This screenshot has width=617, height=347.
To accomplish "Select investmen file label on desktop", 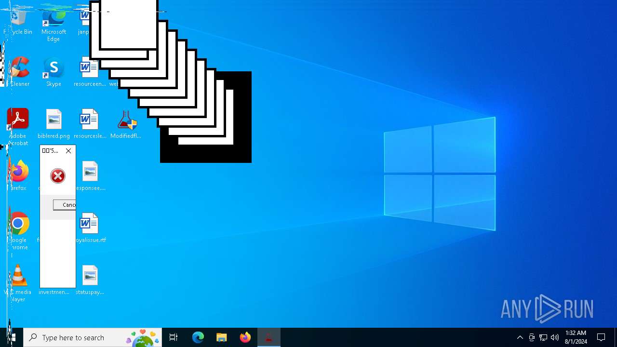I will (54, 292).
